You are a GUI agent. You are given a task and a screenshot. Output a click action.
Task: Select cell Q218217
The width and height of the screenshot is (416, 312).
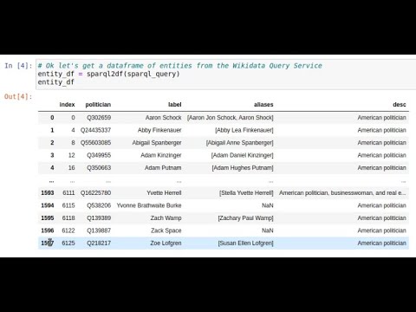click(99, 243)
